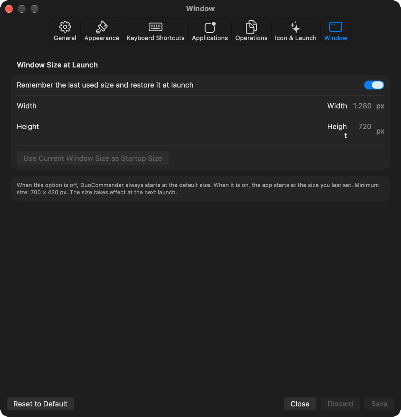
Task: Go to Icon & Launch sparkles icon
Action: click(296, 27)
